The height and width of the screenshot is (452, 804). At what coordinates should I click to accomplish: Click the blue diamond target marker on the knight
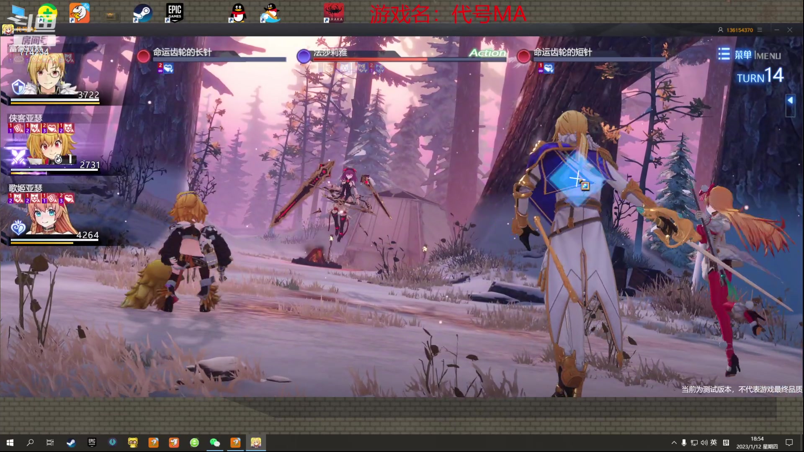pyautogui.click(x=578, y=179)
